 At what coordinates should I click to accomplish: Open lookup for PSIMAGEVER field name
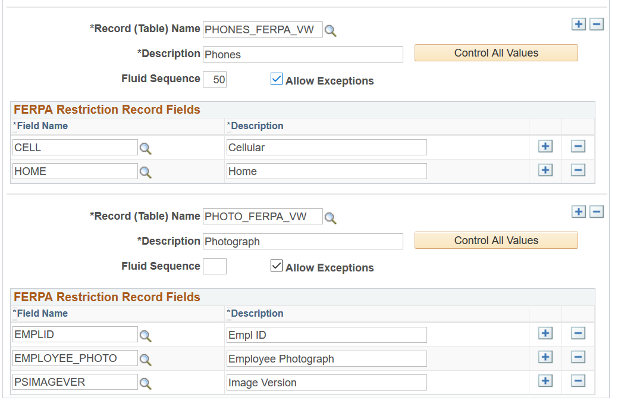145,383
